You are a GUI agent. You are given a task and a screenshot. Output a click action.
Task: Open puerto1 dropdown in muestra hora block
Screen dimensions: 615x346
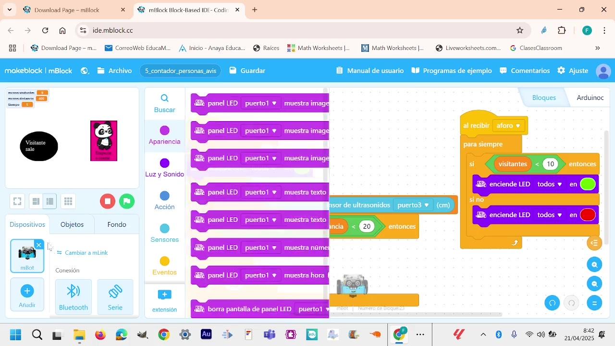pos(261,275)
